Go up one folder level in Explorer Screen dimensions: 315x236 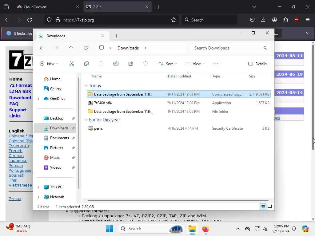[71, 48]
